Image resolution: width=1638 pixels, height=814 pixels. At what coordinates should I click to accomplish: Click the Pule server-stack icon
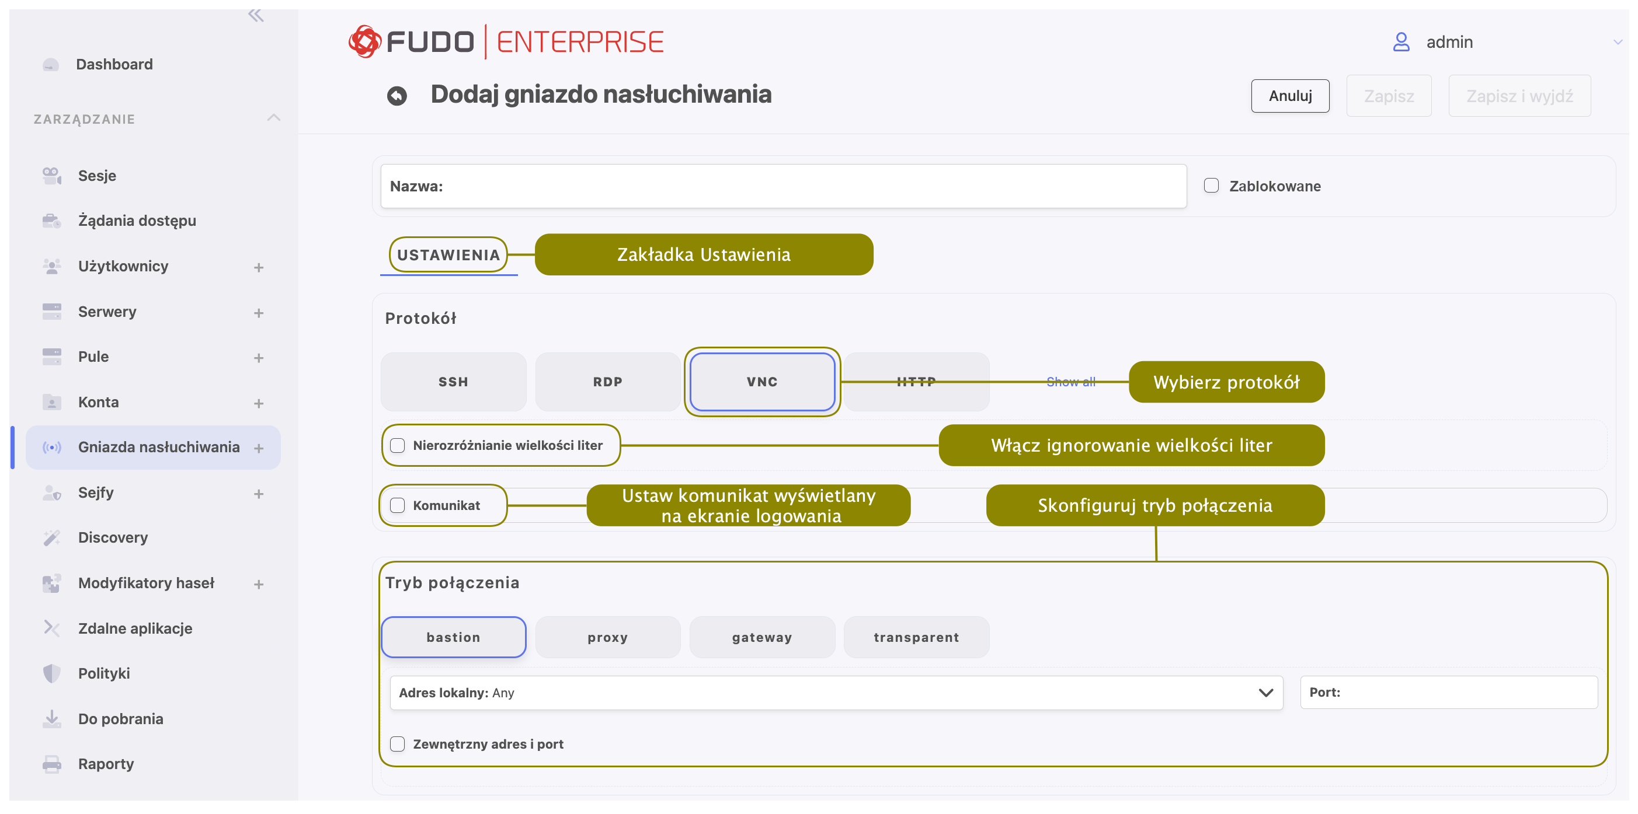pyautogui.click(x=51, y=357)
